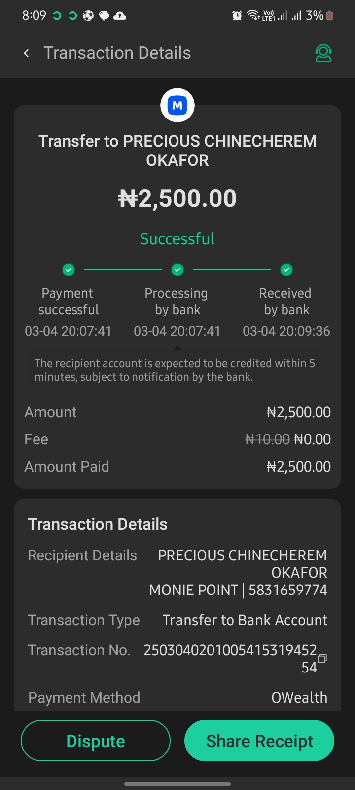This screenshot has width=355, height=790.
Task: Tap the Transaction Details page title
Action: [117, 53]
